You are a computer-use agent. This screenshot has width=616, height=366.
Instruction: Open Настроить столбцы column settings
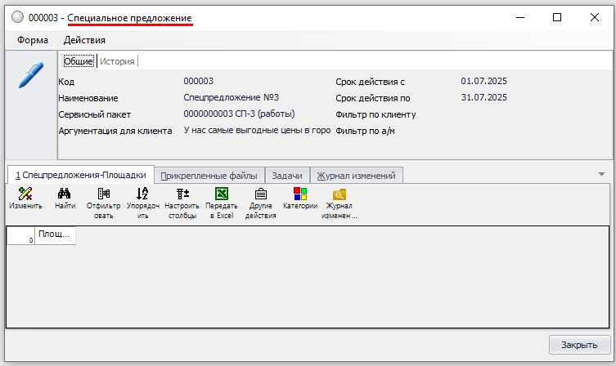(x=182, y=194)
